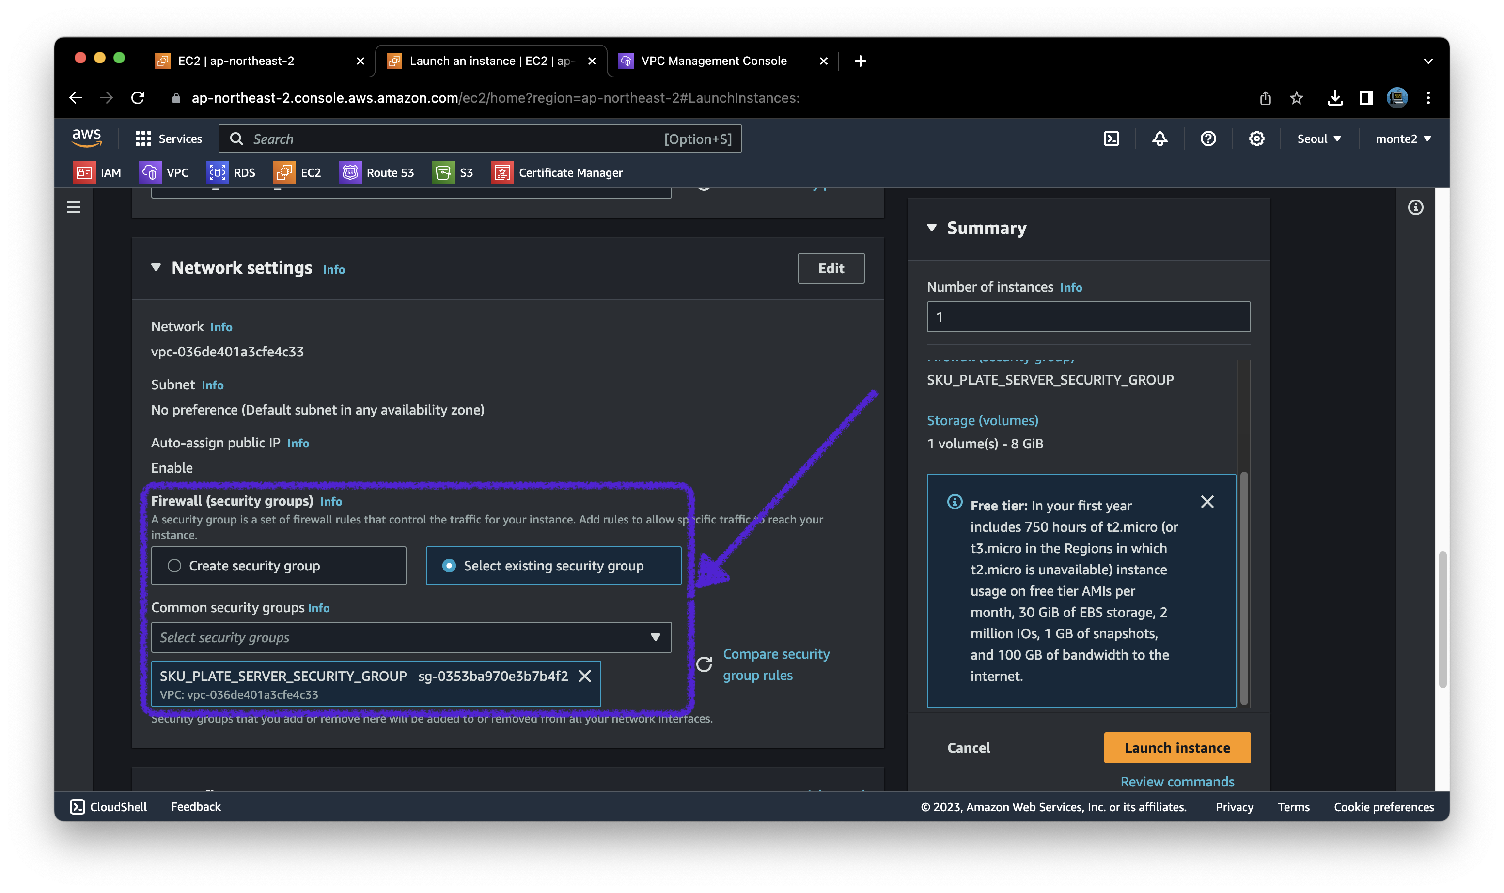This screenshot has width=1504, height=893.
Task: Open the Route 53 shortcut
Action: click(x=377, y=173)
